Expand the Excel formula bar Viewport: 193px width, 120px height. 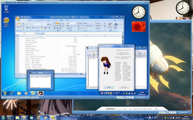123,33
